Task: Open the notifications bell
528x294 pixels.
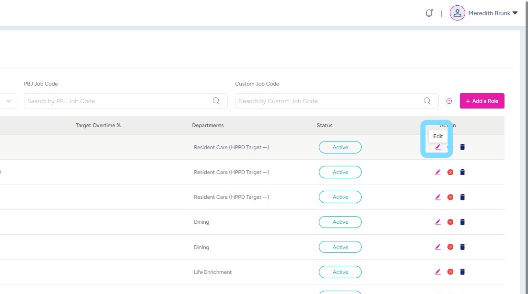Action: point(429,13)
